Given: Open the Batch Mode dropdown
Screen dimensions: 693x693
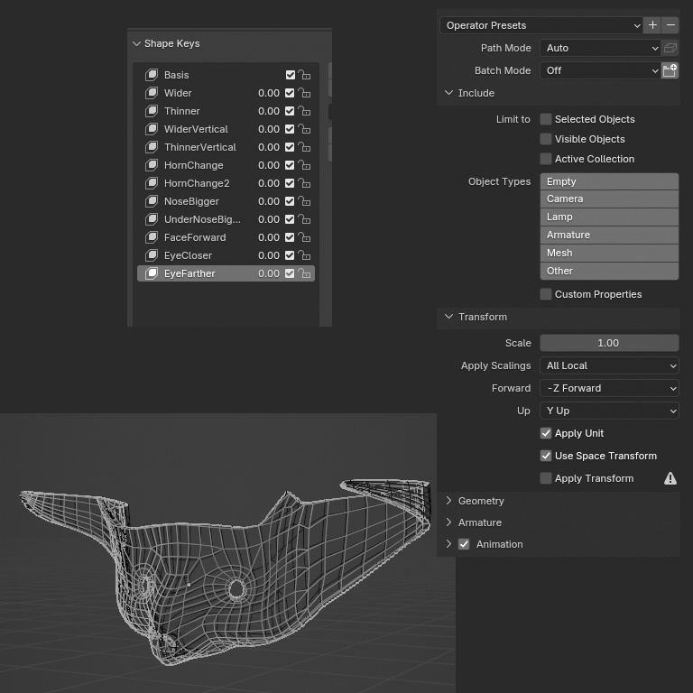Looking at the screenshot, I should tap(600, 70).
